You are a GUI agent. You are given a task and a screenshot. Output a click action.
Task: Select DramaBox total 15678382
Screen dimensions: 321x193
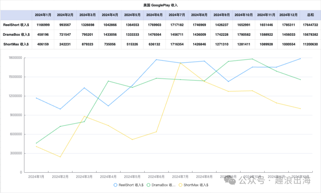tap(310, 35)
